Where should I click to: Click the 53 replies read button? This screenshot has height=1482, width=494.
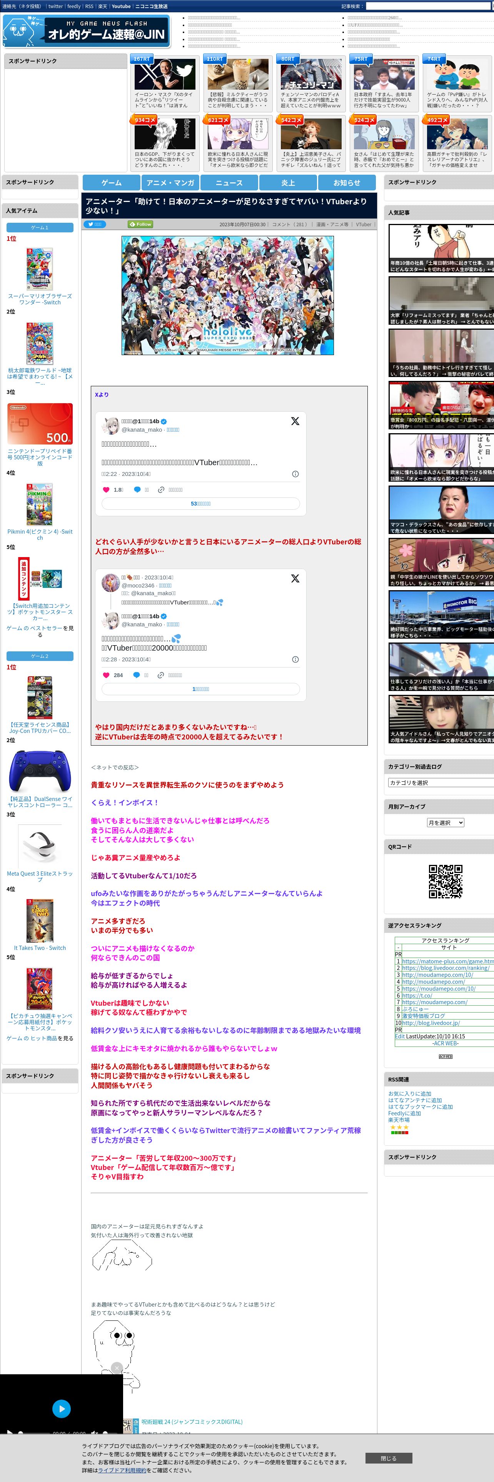coord(201,503)
